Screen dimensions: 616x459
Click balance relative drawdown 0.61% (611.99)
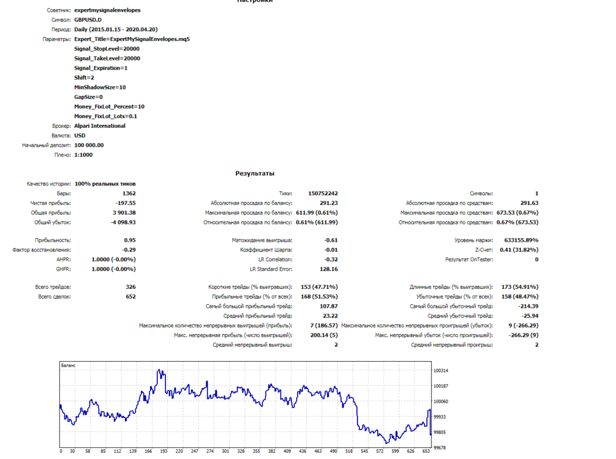point(317,222)
